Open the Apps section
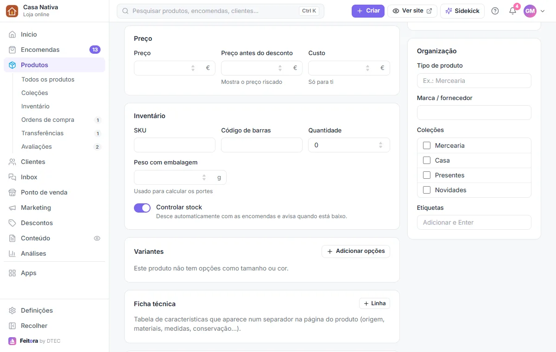 click(x=54, y=273)
